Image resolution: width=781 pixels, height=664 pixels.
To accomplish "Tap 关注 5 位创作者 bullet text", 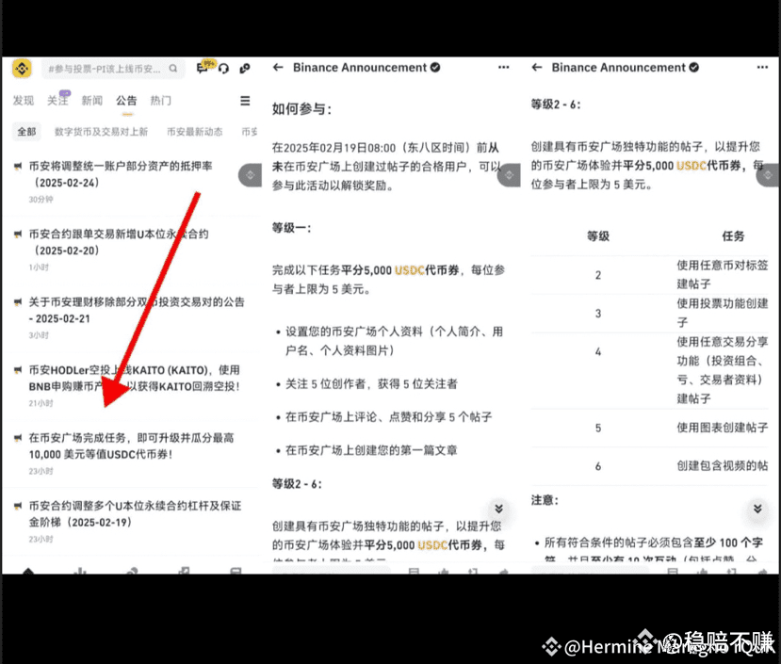I will tap(371, 383).
